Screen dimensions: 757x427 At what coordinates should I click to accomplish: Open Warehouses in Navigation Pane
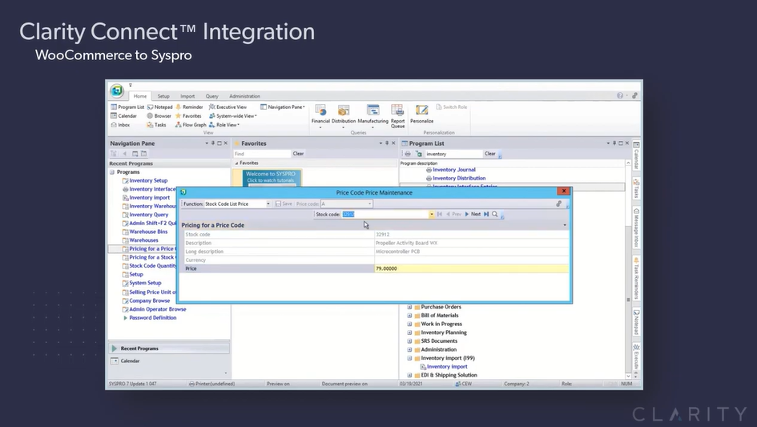[x=143, y=240]
